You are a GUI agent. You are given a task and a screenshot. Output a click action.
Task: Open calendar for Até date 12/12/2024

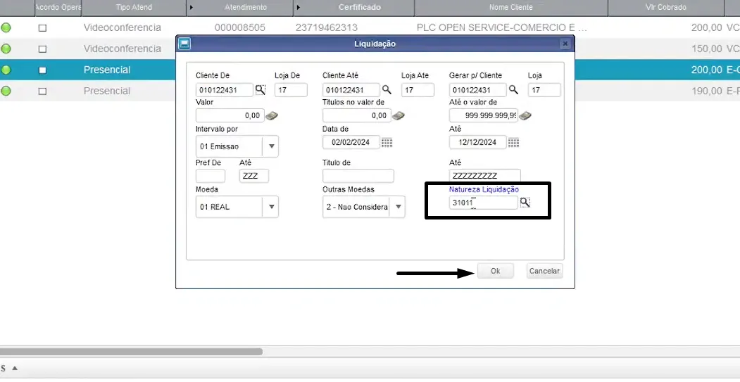coord(513,142)
